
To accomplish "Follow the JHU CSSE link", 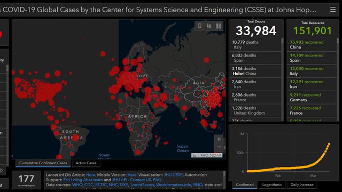I will [174, 175].
